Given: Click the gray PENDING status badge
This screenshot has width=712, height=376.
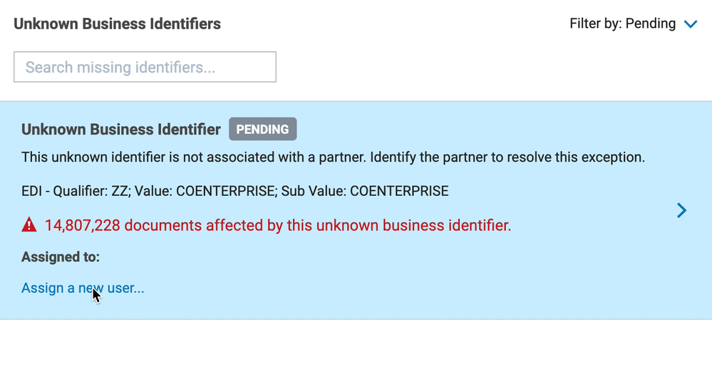Looking at the screenshot, I should click(262, 130).
